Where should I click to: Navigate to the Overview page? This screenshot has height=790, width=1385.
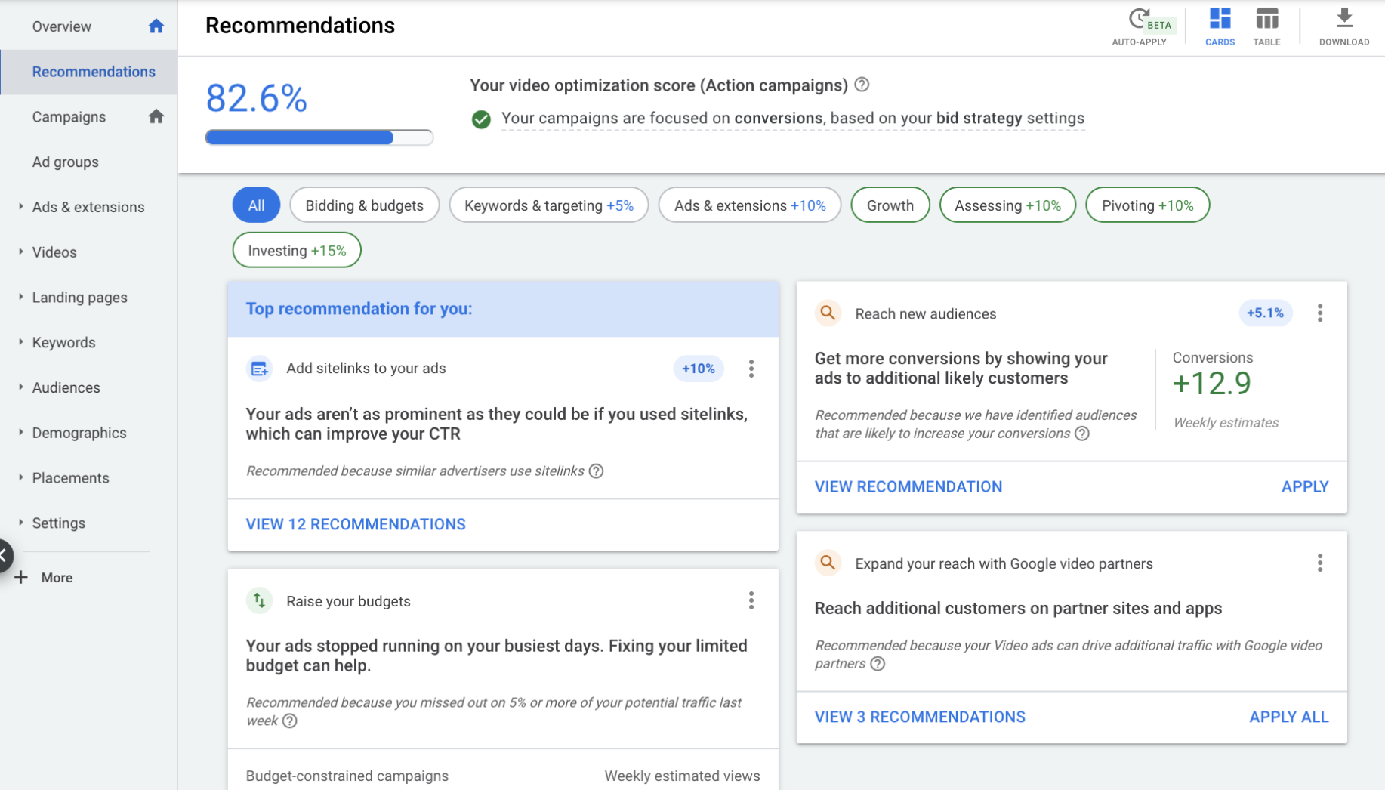61,26
